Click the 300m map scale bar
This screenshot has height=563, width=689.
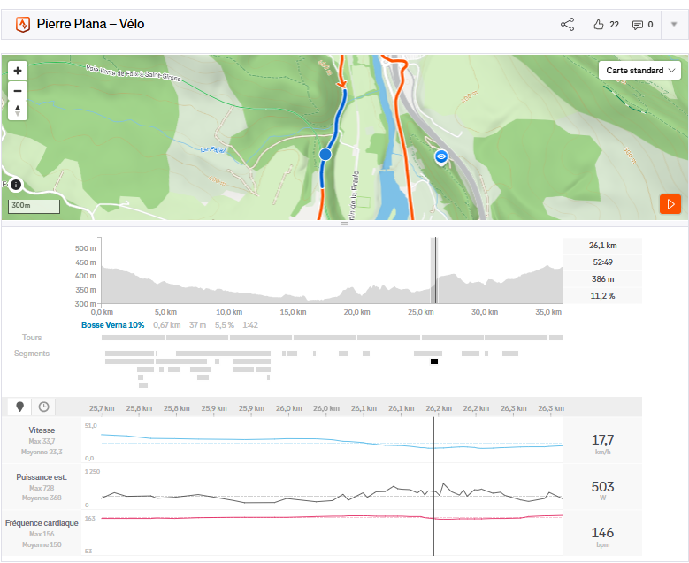click(x=34, y=207)
